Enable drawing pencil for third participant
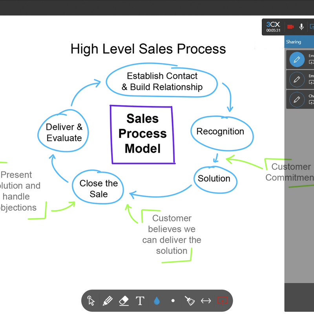 tap(297, 99)
